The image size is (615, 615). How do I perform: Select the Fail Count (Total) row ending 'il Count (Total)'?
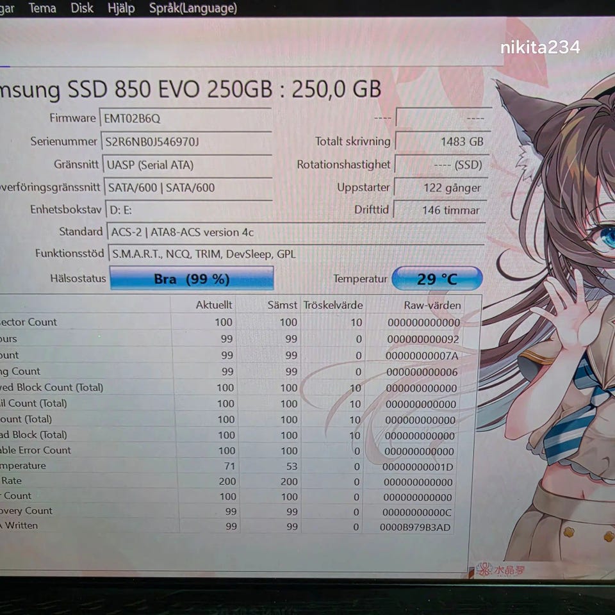coord(229,404)
